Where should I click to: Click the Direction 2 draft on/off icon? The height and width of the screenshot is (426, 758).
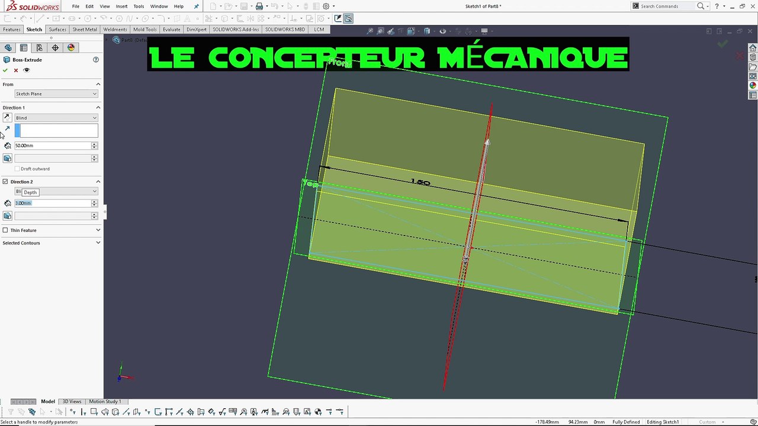(x=7, y=216)
